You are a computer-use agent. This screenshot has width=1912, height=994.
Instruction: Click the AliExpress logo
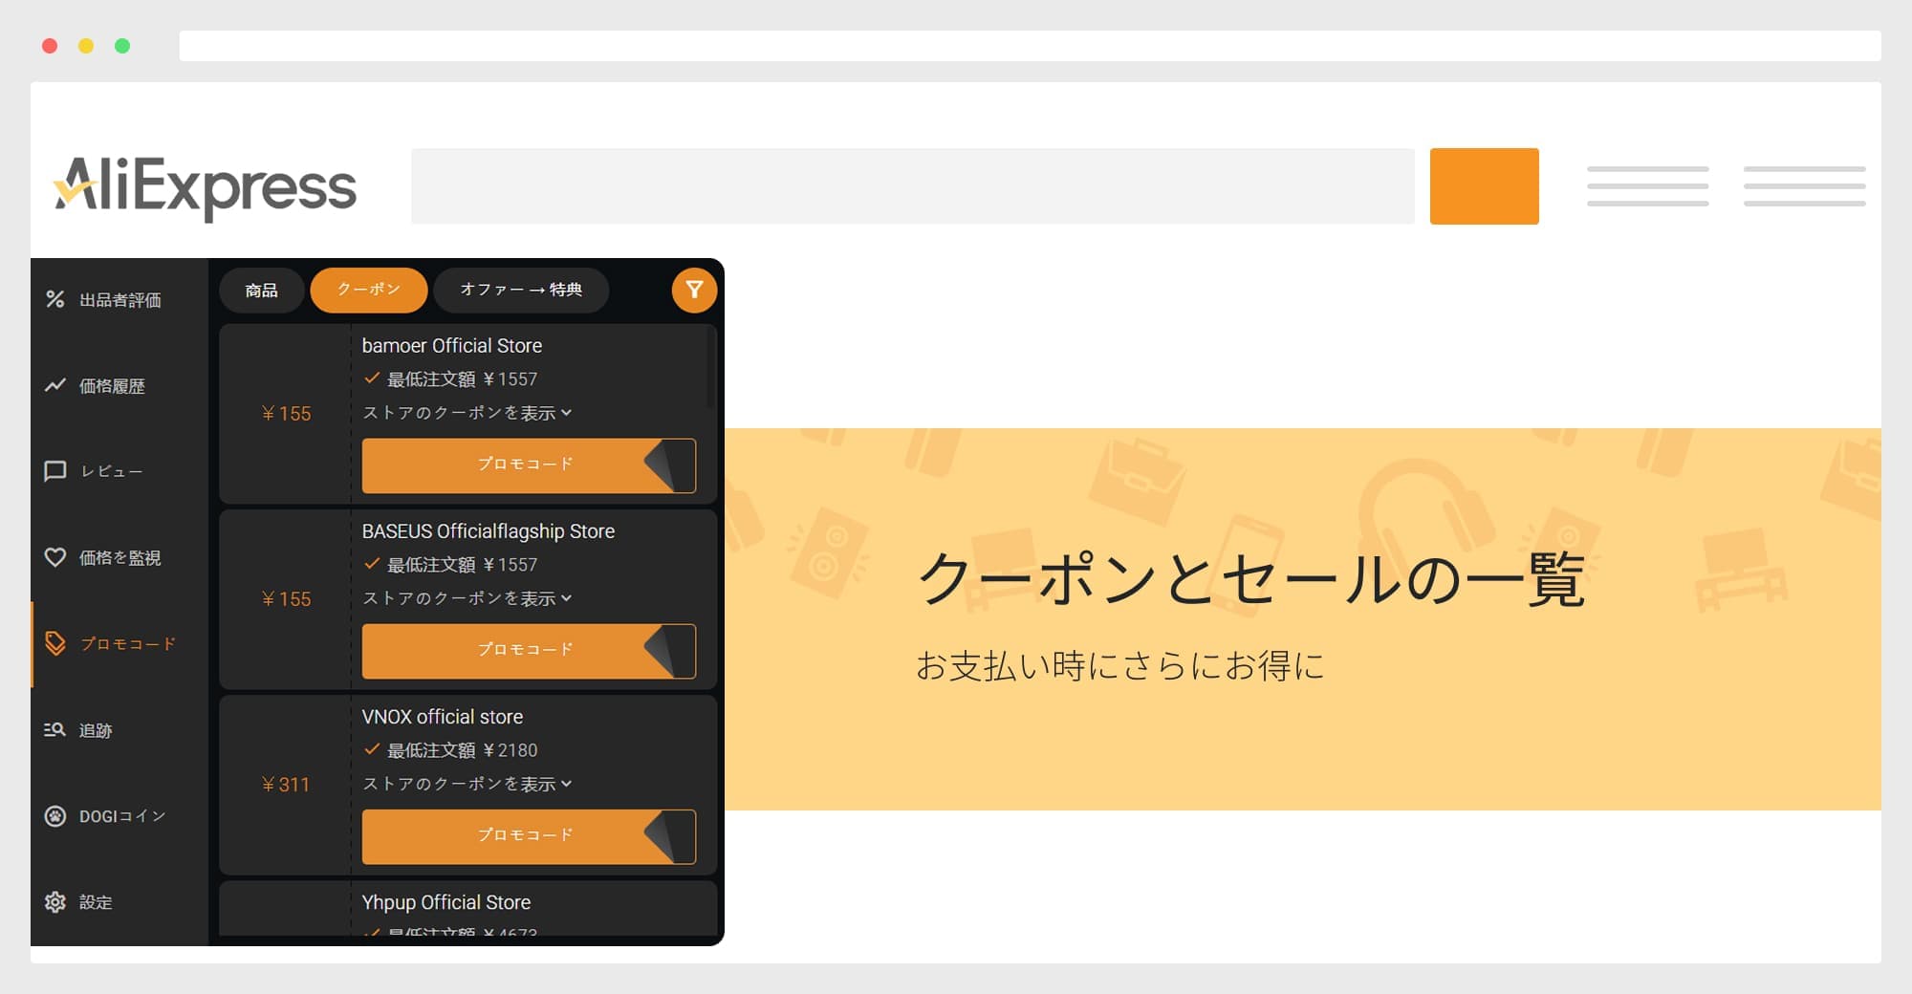[207, 187]
